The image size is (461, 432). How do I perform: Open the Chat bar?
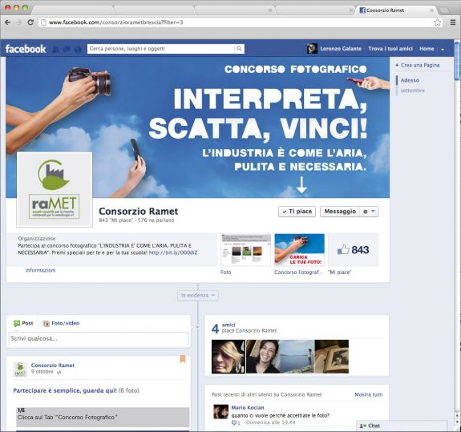[402, 426]
